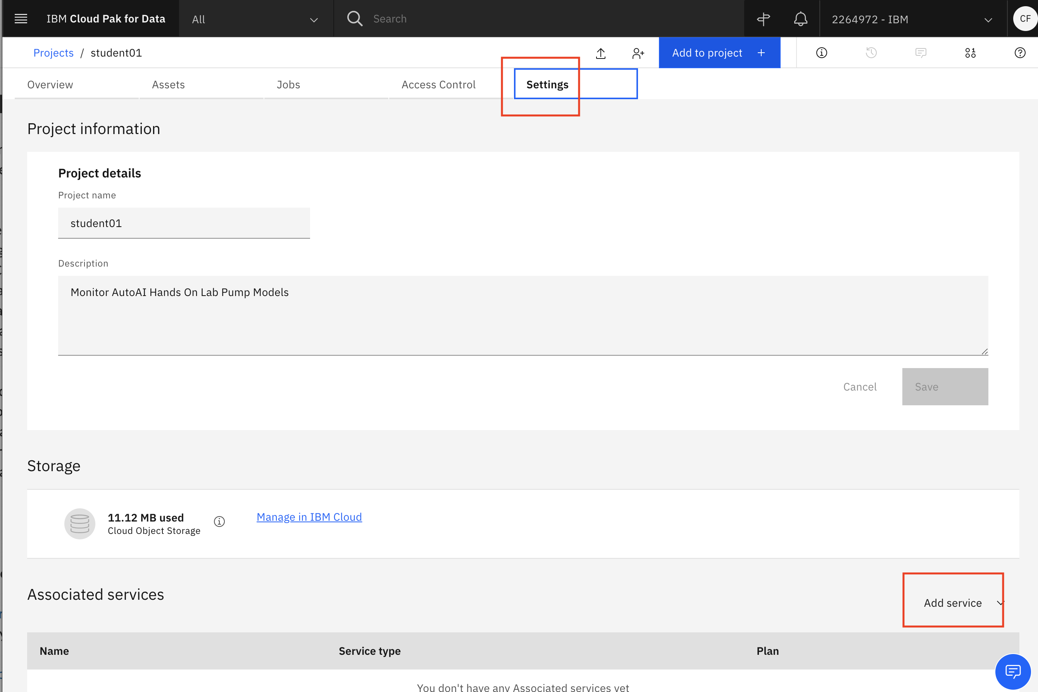The height and width of the screenshot is (692, 1038).
Task: Click the integrations grid icon
Action: click(970, 53)
